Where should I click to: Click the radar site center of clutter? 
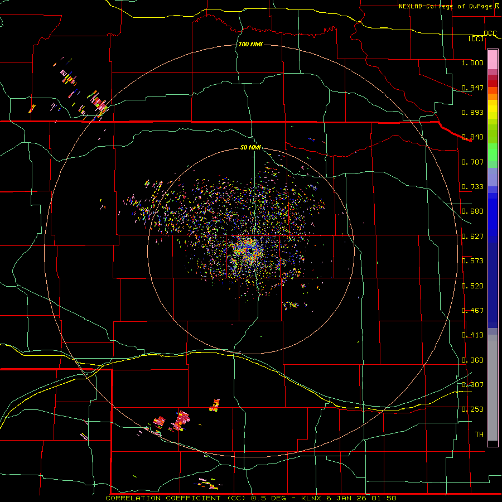coord(250,252)
